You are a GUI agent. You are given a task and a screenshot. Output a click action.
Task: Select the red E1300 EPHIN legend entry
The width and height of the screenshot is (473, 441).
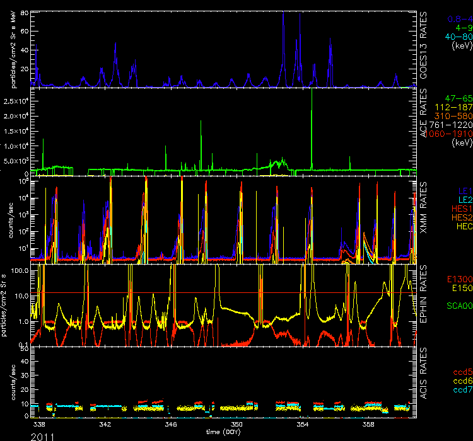tap(458, 278)
